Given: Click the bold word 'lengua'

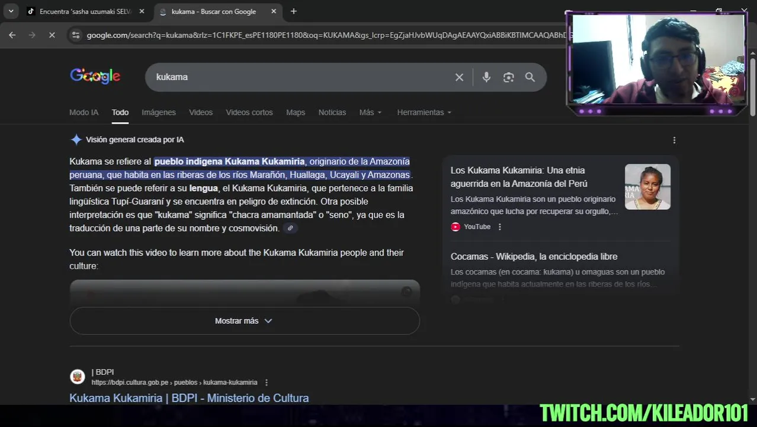Looking at the screenshot, I should [204, 188].
